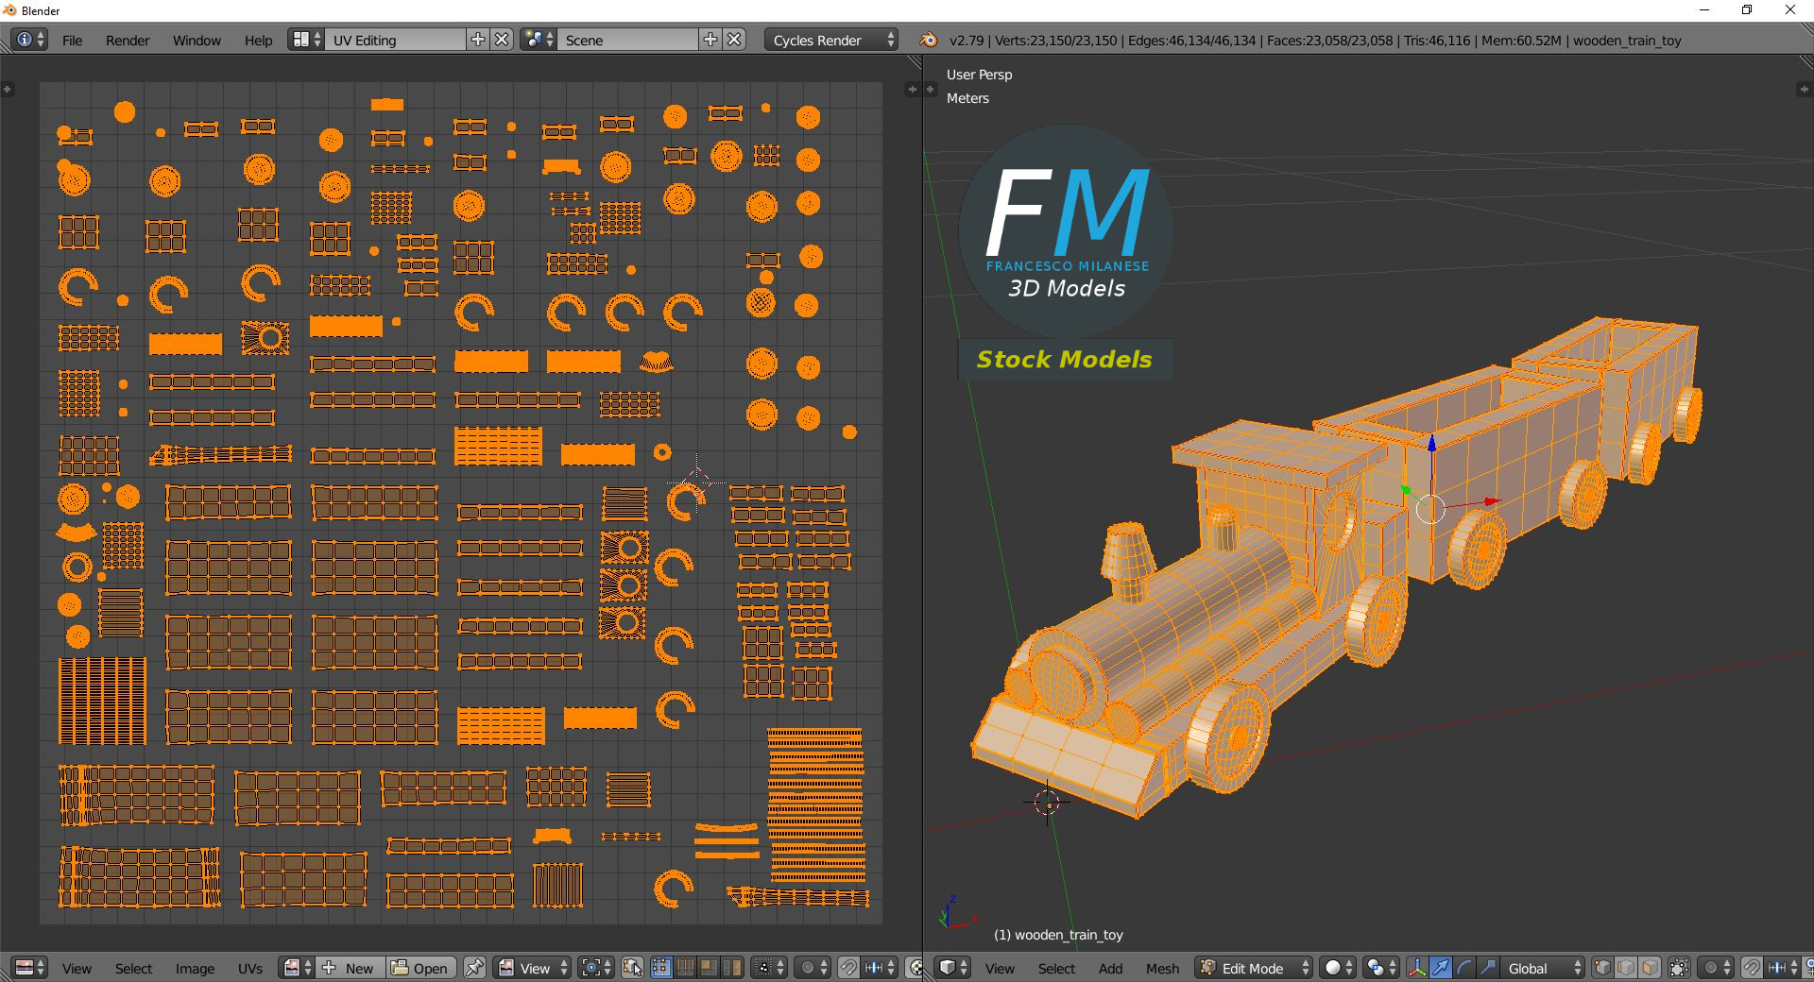Toggle snapping in the 3D viewport
Viewport: 1814px width, 982px height.
[x=1752, y=968]
